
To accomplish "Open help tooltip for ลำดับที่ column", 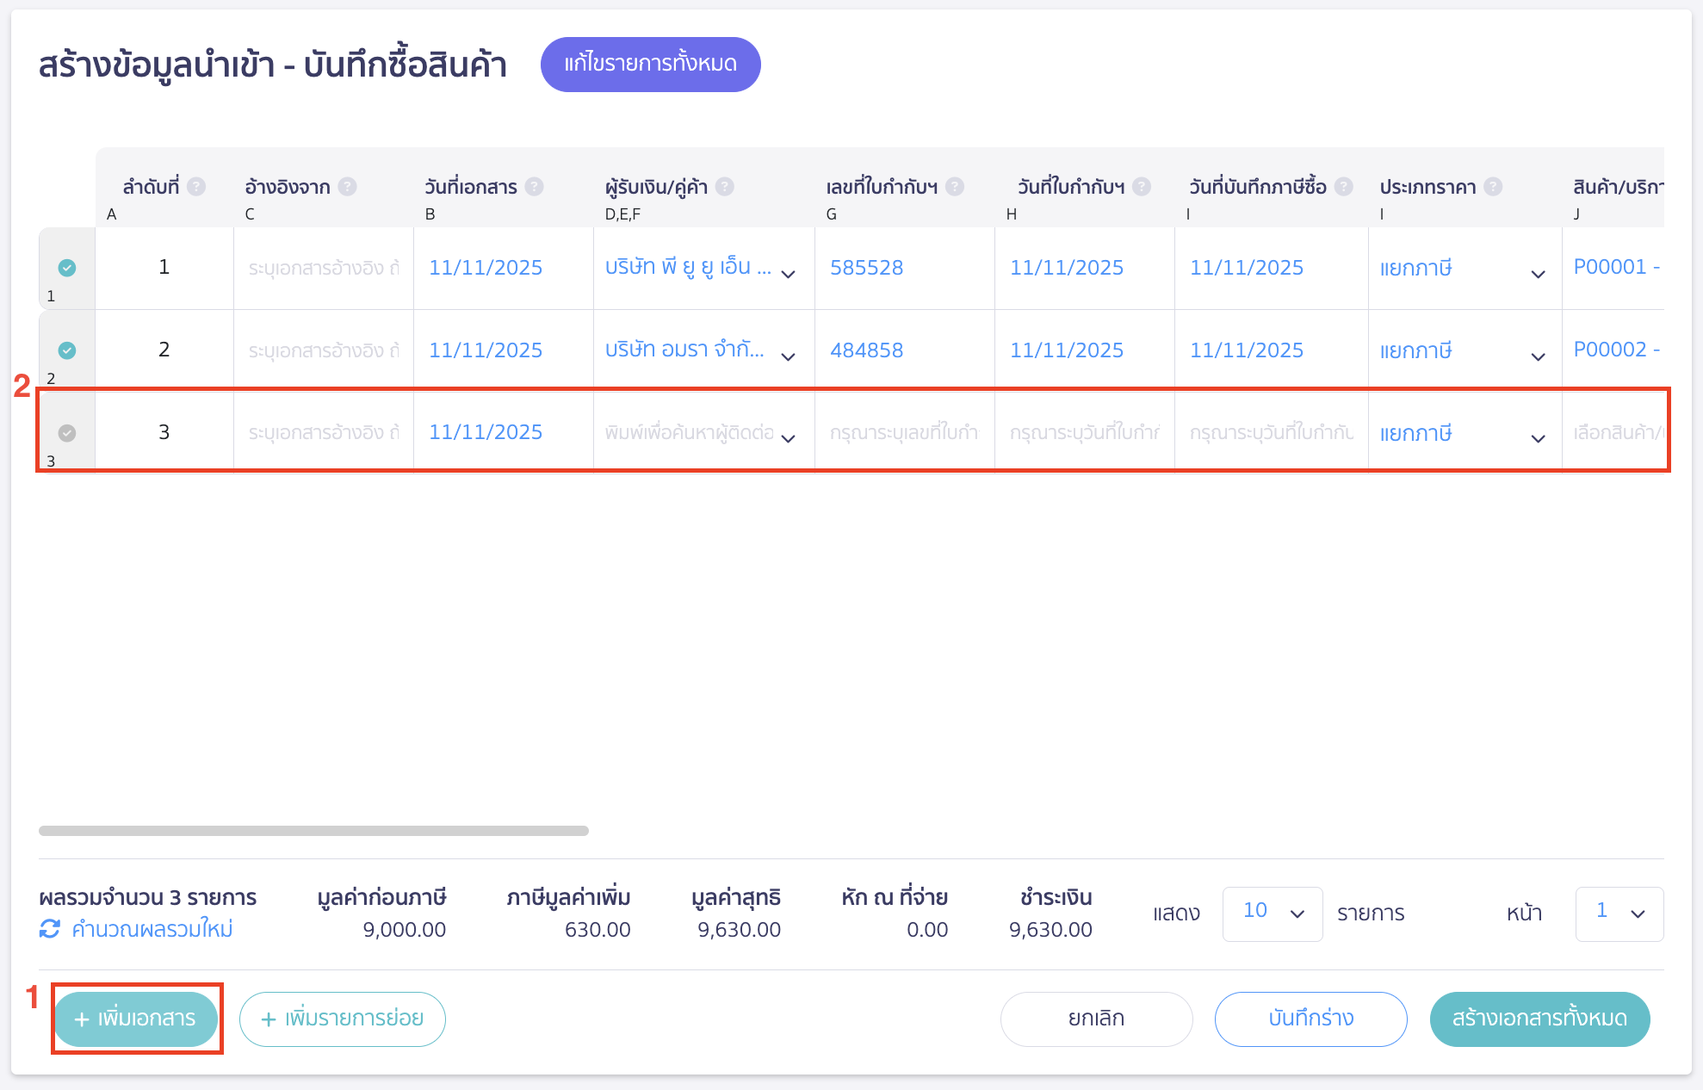I will point(196,184).
